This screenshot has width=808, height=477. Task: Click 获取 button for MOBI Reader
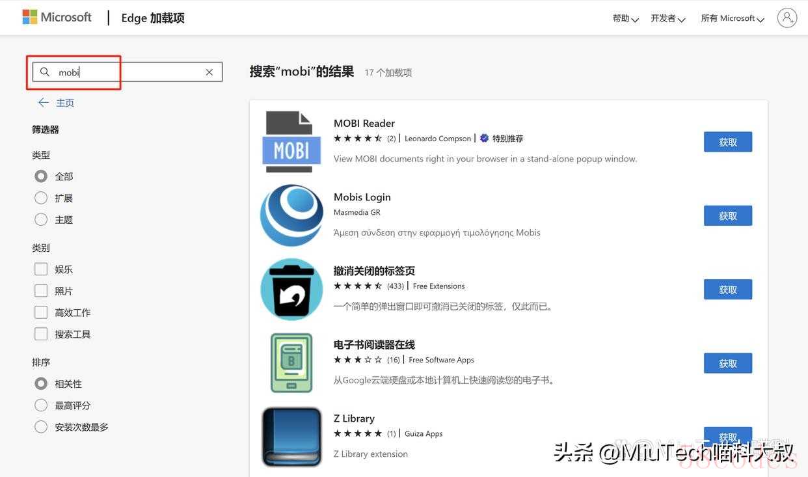pyautogui.click(x=728, y=142)
